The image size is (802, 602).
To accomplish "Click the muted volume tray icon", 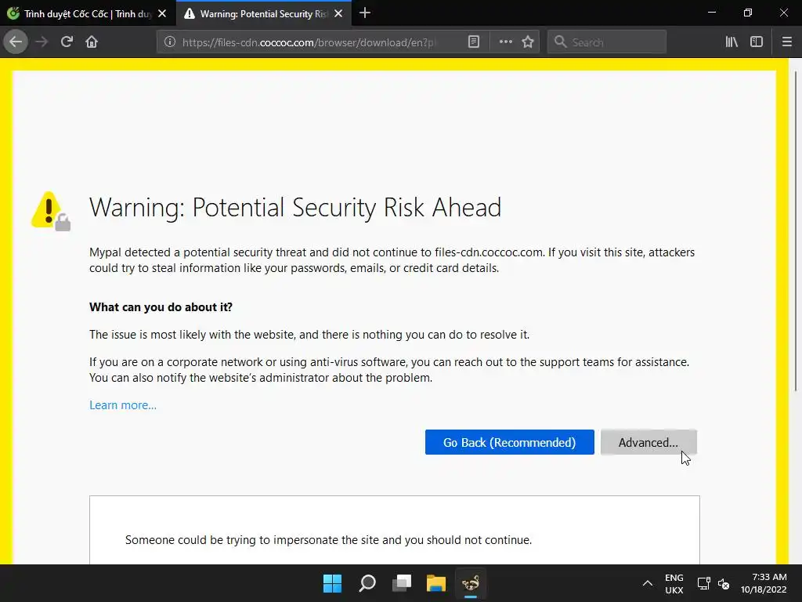I will pos(723,583).
